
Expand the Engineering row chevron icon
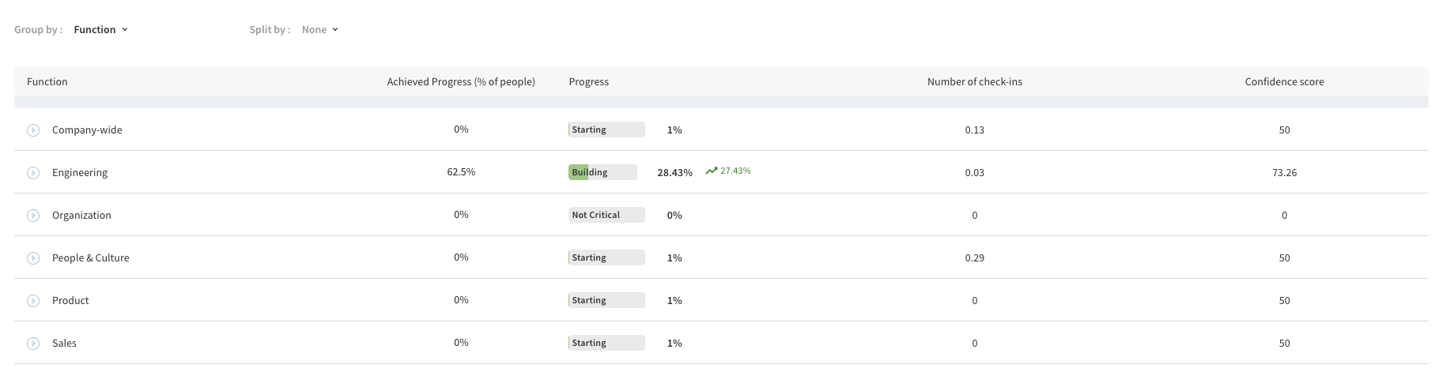point(33,173)
